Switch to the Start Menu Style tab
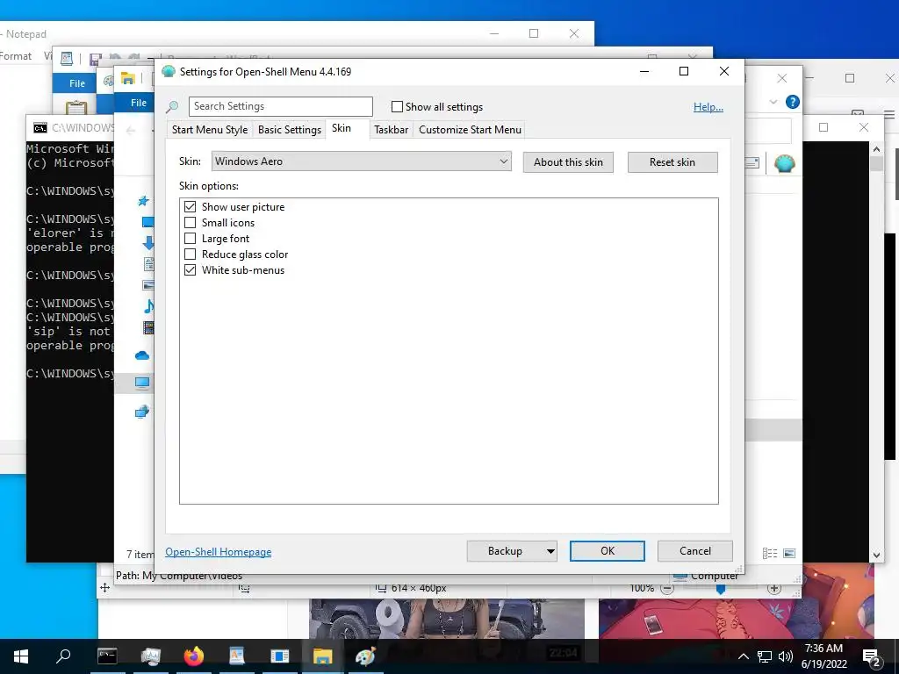This screenshot has height=674, width=899. (x=210, y=130)
